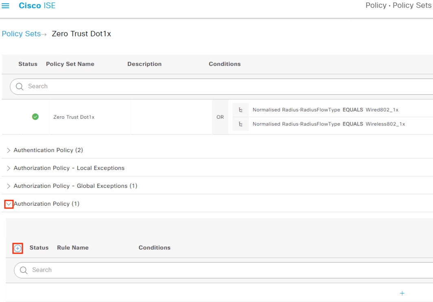Click the condition icon beside Wireless802_1x

coord(241,124)
